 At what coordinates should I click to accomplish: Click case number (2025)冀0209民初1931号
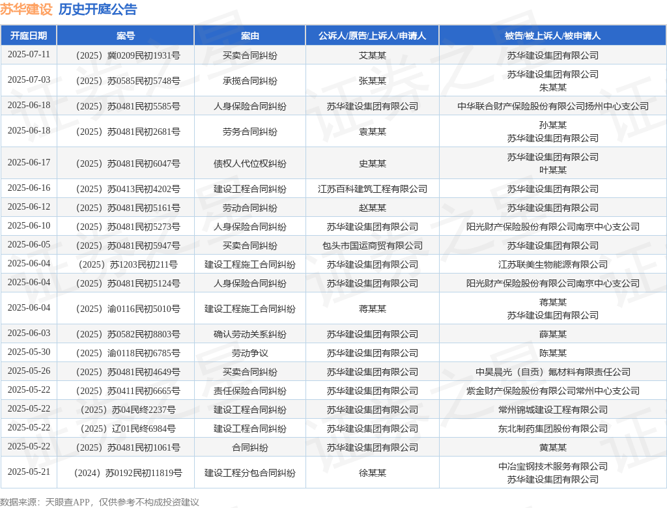point(128,55)
